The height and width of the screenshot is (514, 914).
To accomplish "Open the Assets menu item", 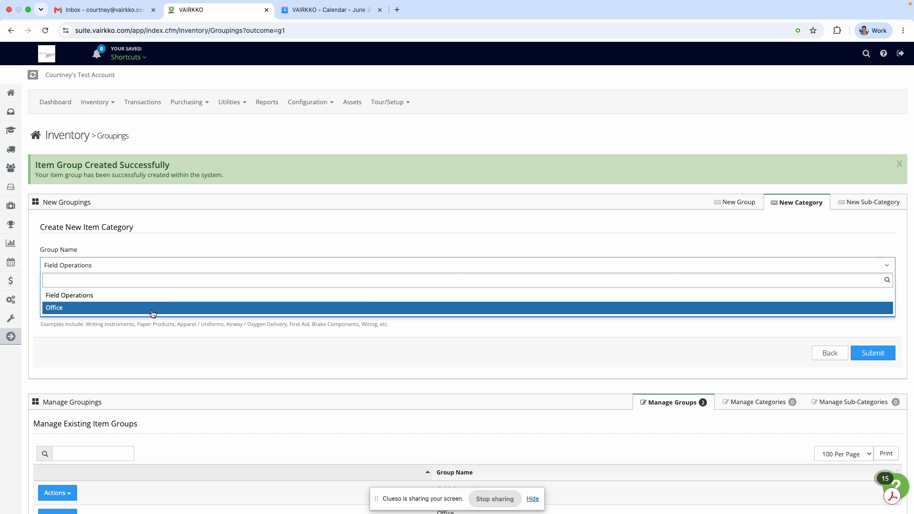I will pos(352,102).
